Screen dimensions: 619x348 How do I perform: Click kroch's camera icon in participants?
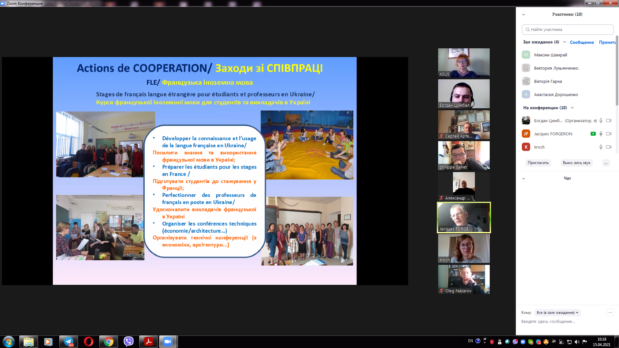pos(609,147)
